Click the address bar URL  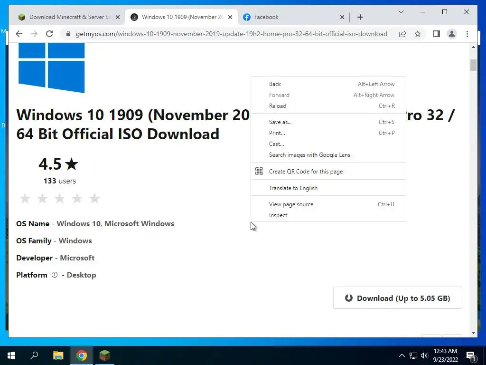pos(231,34)
